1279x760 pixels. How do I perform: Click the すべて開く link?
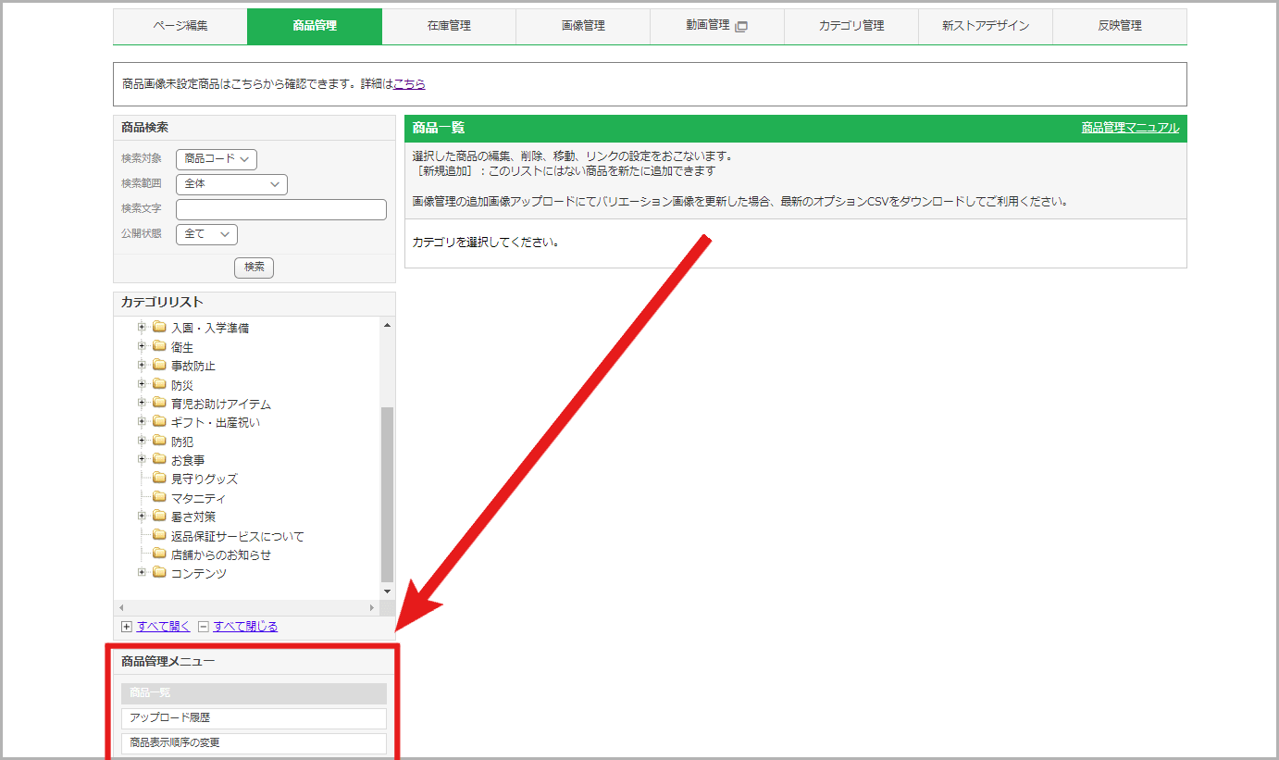point(163,627)
